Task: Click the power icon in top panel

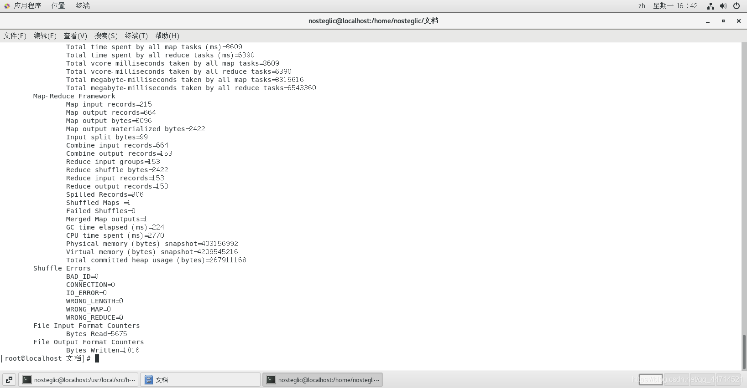Action: (737, 6)
